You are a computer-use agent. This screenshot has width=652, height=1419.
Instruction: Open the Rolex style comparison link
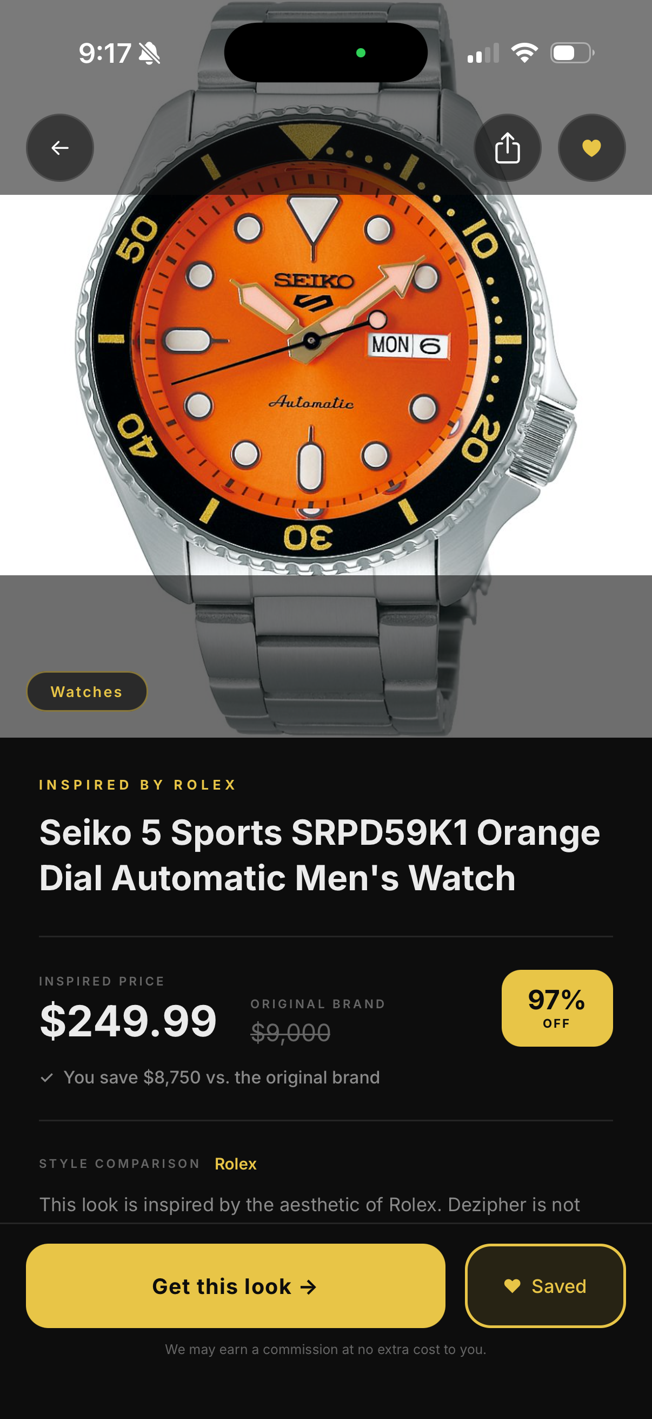pos(236,1164)
